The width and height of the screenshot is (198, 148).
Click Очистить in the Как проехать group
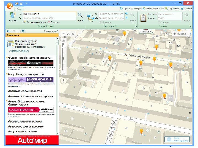[105, 22]
